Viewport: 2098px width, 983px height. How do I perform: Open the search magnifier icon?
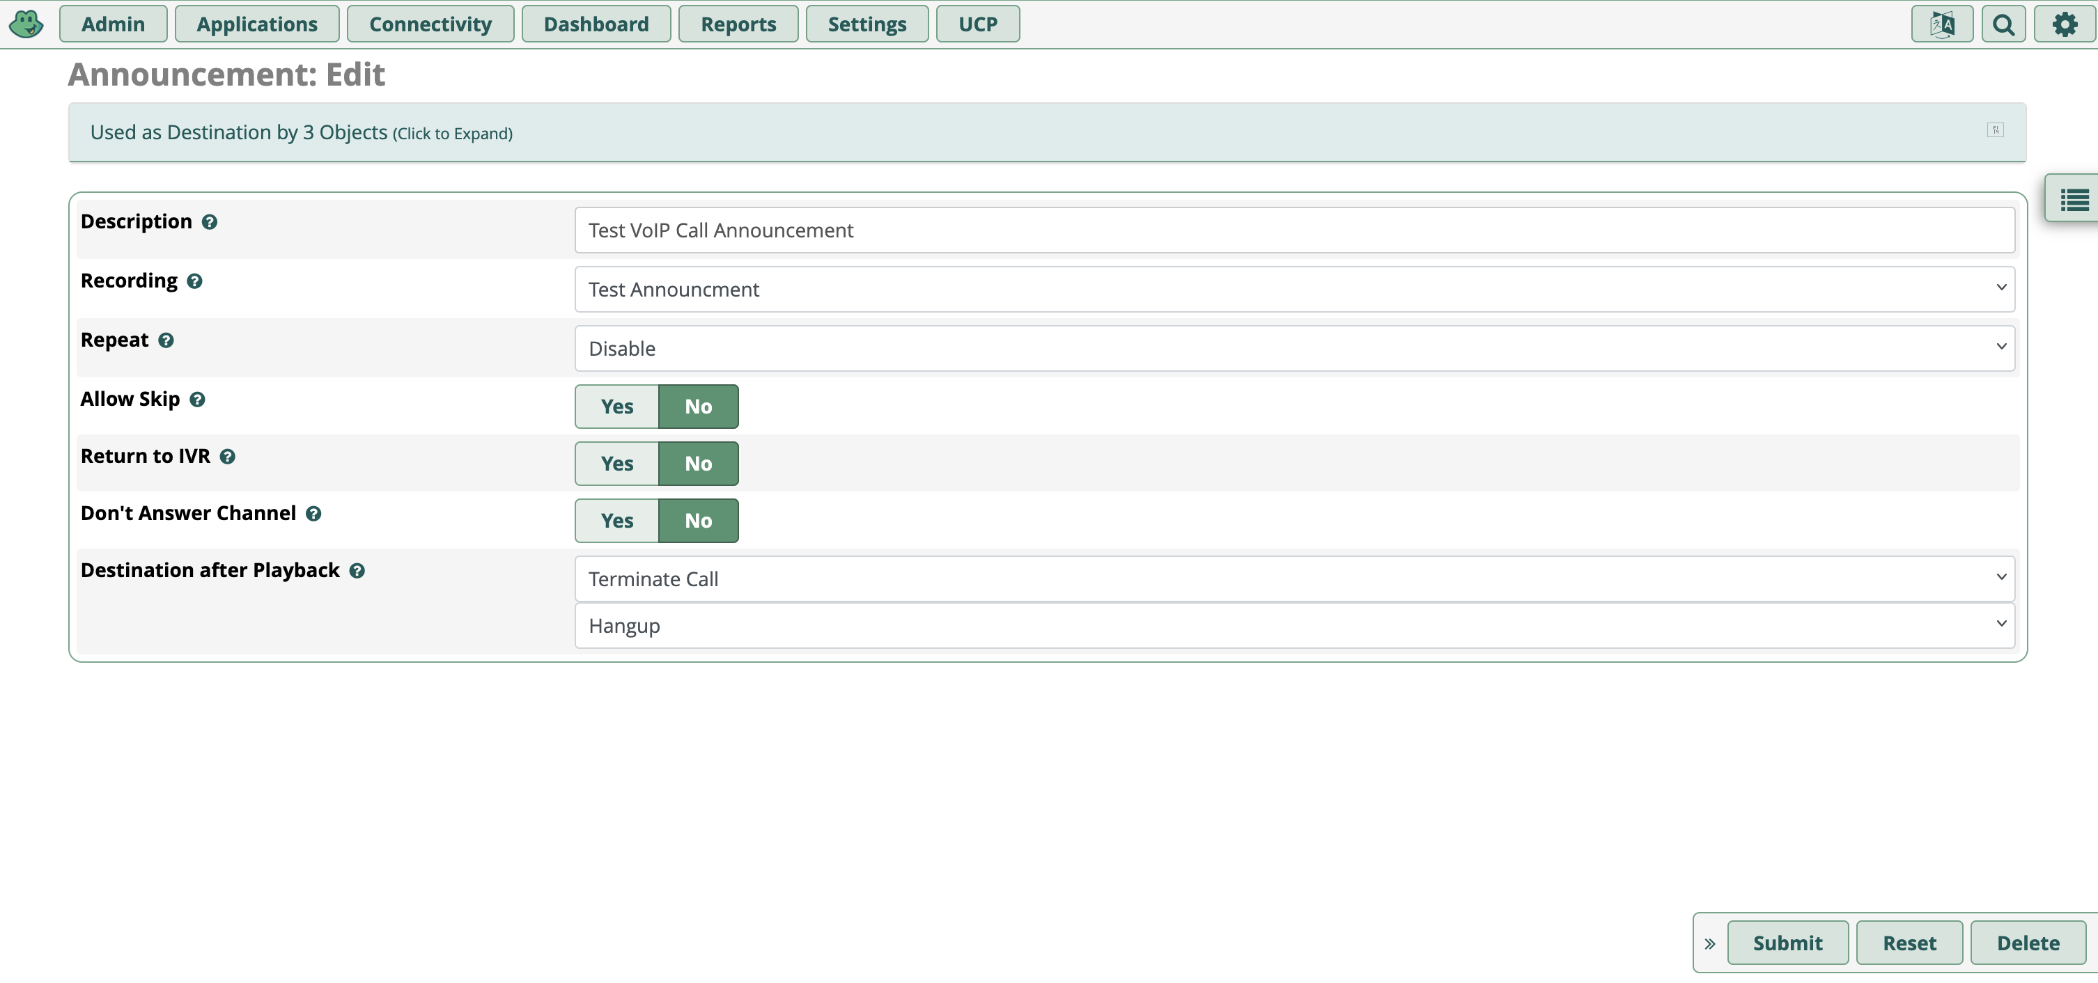(2003, 24)
